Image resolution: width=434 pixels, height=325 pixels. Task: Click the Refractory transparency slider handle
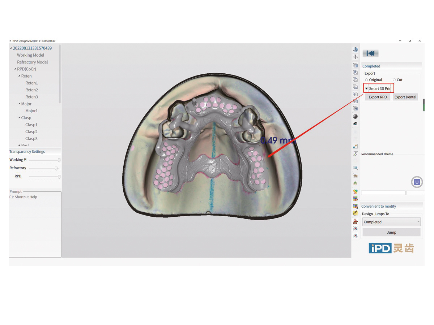click(x=56, y=168)
